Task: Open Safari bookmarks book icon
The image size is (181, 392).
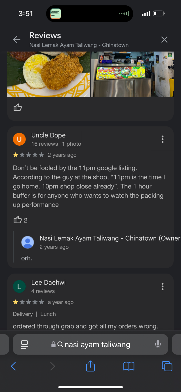Action: click(x=129, y=366)
